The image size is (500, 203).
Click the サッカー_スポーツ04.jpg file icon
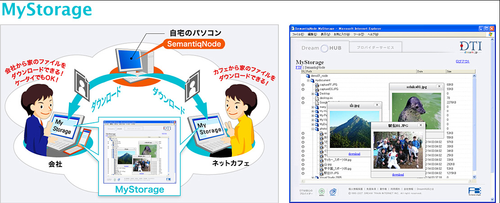point(322,160)
